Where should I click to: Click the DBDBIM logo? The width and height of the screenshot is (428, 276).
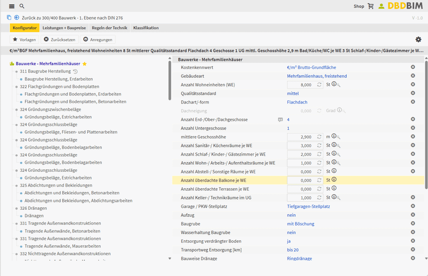[x=405, y=6]
